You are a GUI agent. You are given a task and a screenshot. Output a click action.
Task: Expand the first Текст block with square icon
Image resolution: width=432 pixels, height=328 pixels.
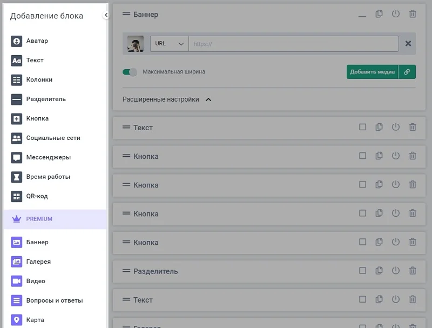362,128
